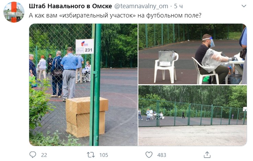Open the bottom-right photo of fenced field
Viewport: 253px width, 161px height.
pos(193,115)
